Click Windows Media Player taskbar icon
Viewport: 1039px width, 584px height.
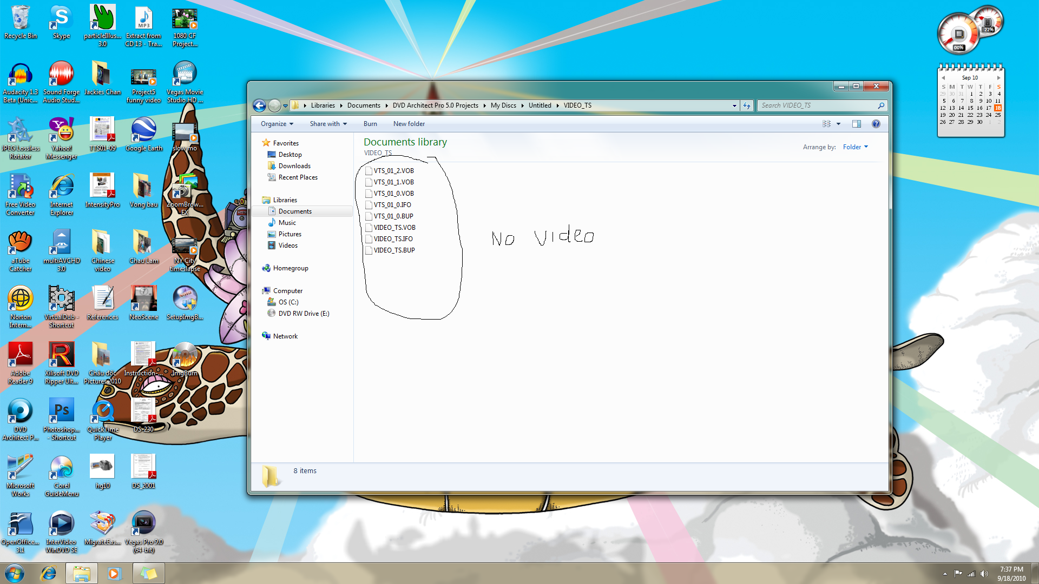click(x=114, y=573)
